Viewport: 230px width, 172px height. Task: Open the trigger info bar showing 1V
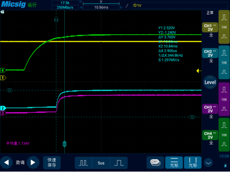click(180, 6)
